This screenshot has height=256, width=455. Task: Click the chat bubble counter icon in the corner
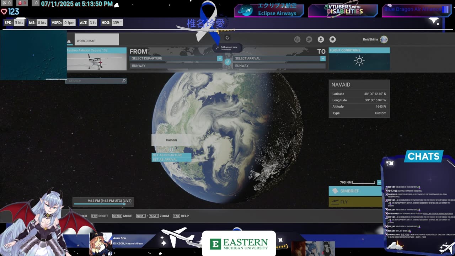[5, 3]
